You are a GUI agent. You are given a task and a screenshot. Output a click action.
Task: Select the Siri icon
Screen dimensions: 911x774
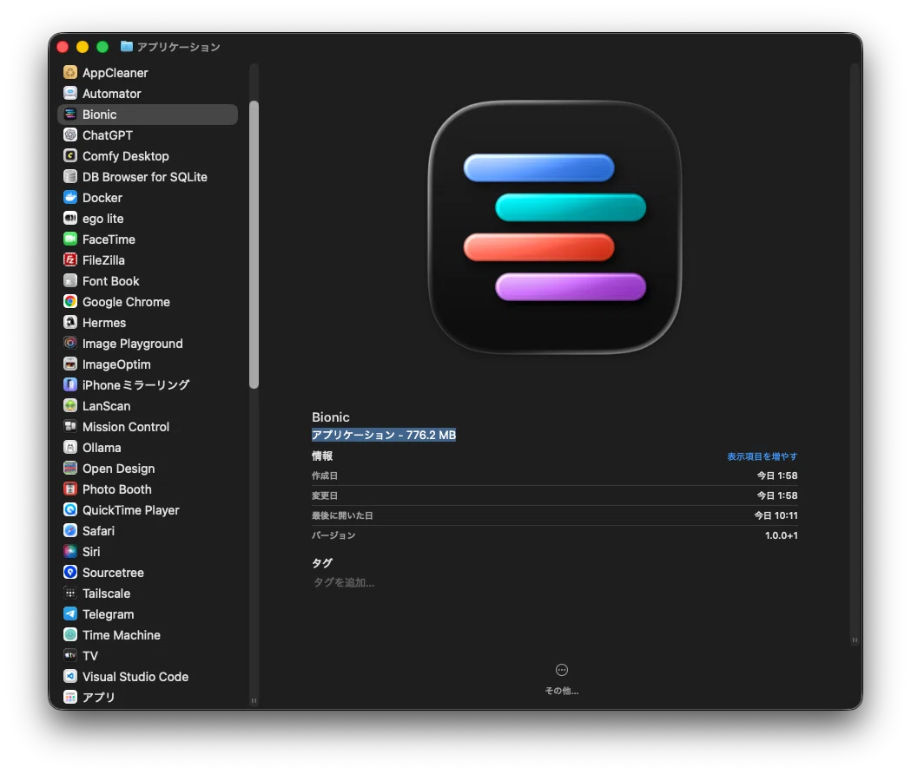coord(70,552)
